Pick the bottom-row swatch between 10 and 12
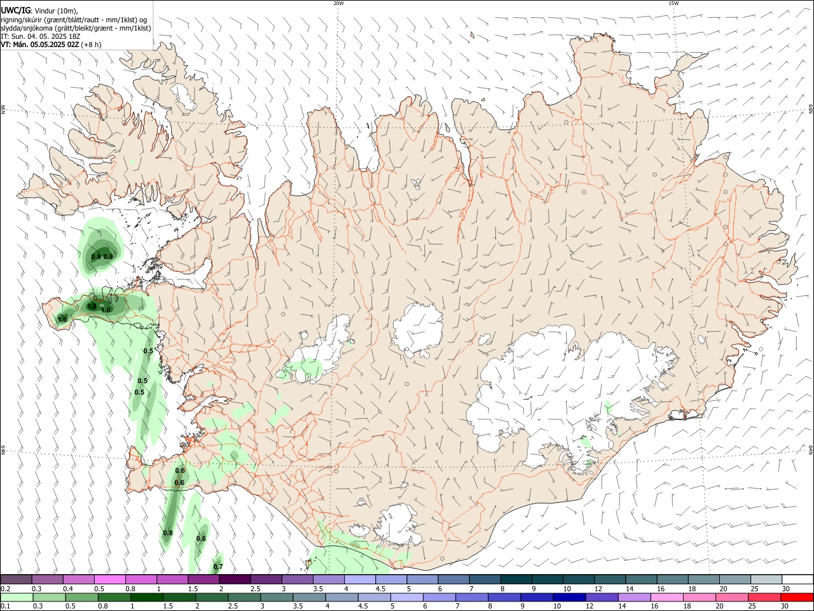 [x=570, y=598]
